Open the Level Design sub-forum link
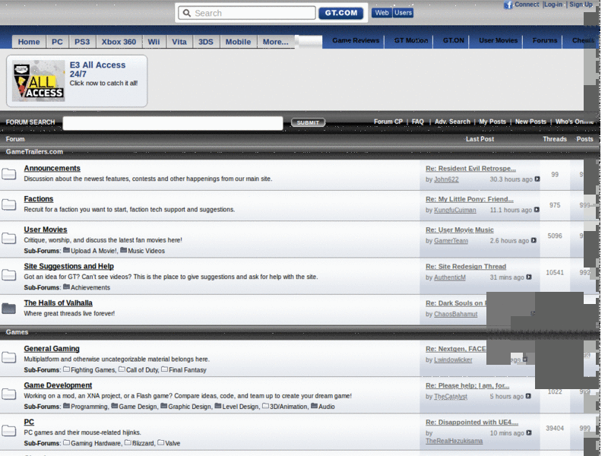Screen dimensions: 608x456 pos(240,407)
